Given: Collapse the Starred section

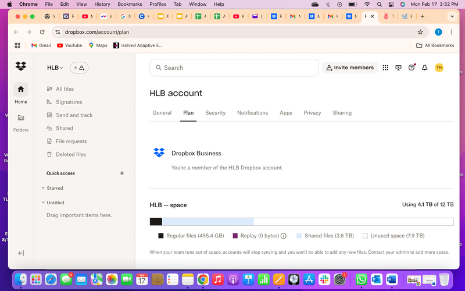Looking at the screenshot, I should (x=44, y=189).
